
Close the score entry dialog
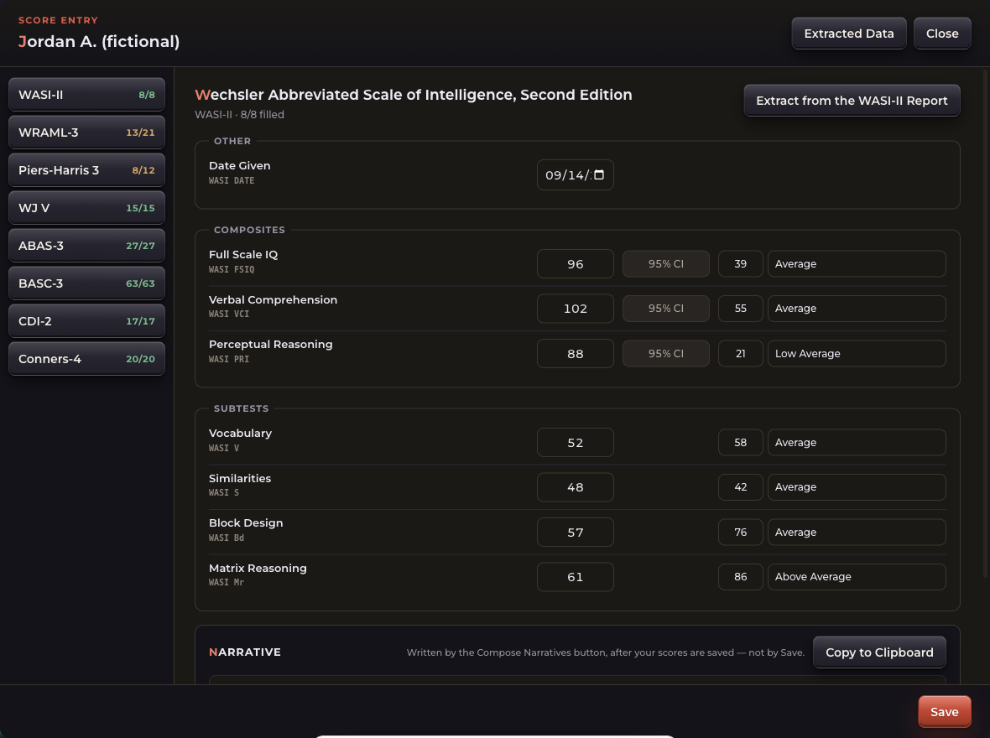pyautogui.click(x=942, y=34)
